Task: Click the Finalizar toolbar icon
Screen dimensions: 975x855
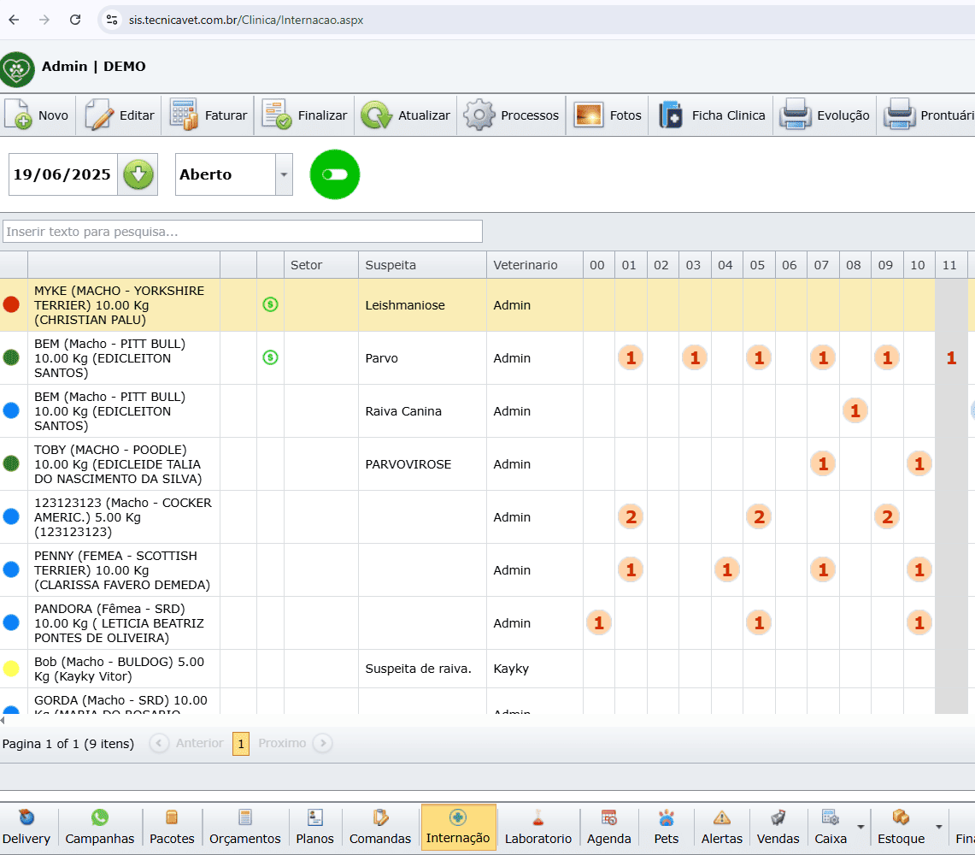Action: (x=278, y=115)
